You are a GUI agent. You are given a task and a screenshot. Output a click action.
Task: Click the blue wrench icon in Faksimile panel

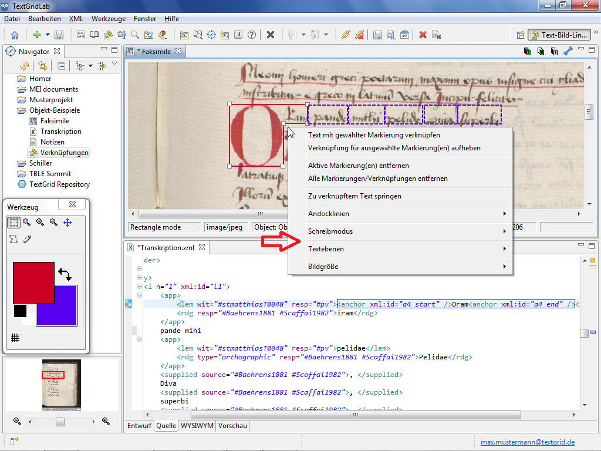coord(567,52)
